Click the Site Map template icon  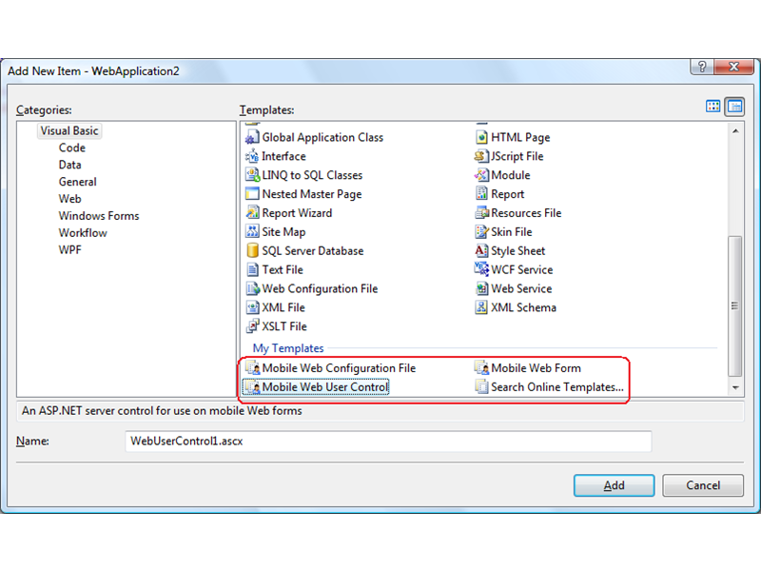252,232
